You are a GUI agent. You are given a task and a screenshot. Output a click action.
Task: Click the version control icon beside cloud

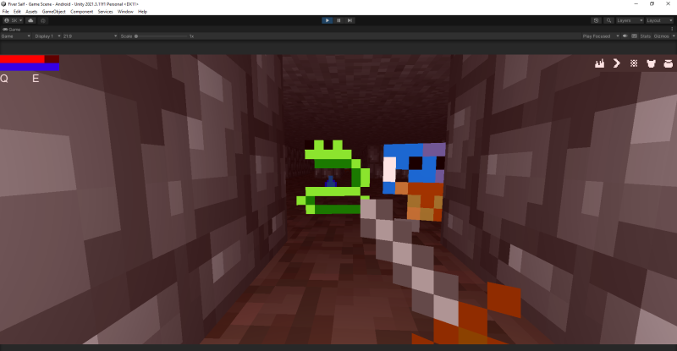click(x=43, y=20)
